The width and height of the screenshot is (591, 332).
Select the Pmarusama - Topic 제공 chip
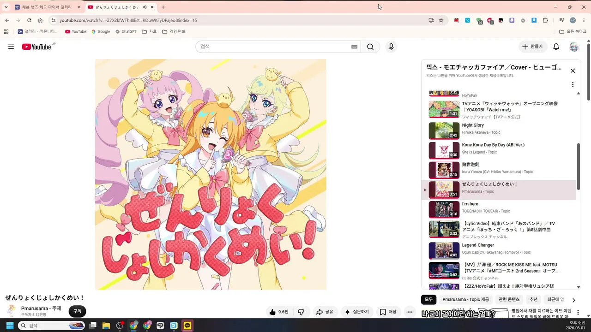(465, 300)
